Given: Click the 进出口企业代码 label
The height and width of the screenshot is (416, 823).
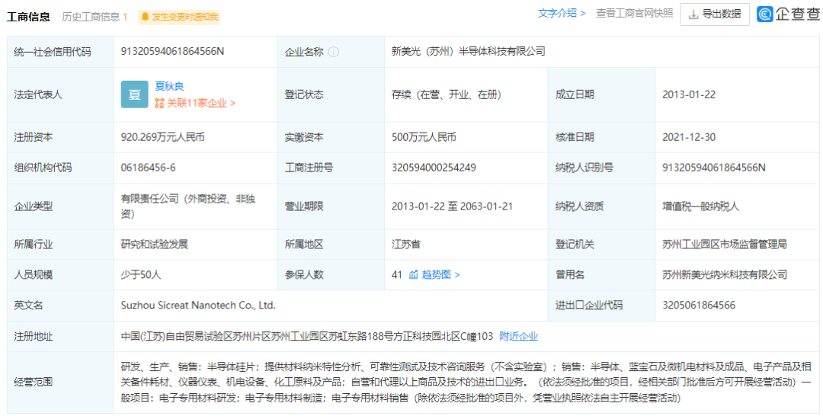Looking at the screenshot, I should pyautogui.click(x=589, y=306).
